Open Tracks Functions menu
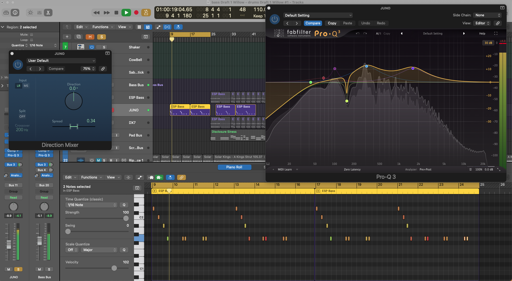512x281 pixels. coord(103,27)
